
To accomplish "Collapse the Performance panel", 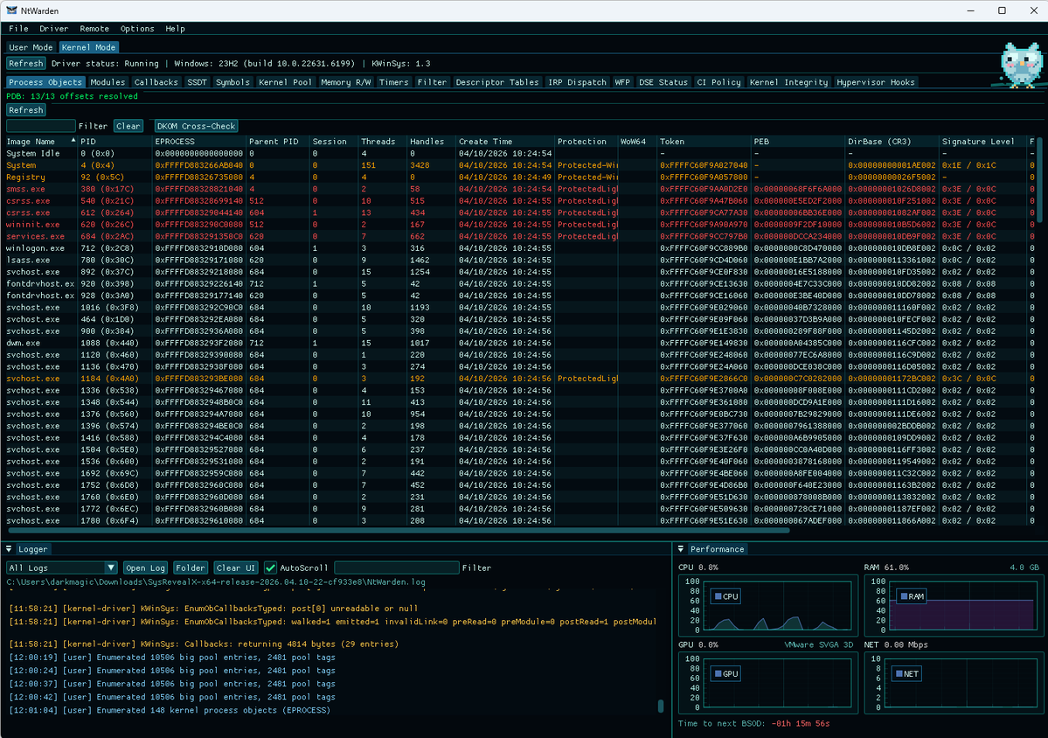I will tap(681, 549).
